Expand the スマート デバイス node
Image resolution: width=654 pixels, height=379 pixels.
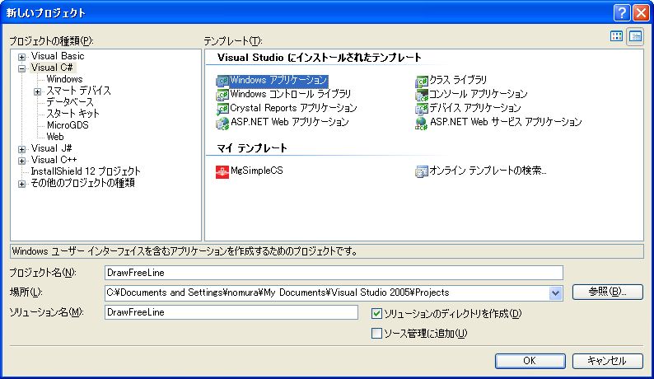click(x=37, y=91)
